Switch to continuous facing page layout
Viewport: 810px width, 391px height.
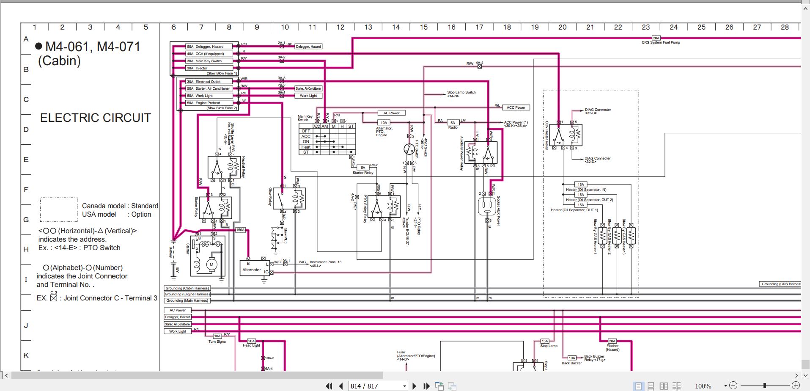pos(677,386)
